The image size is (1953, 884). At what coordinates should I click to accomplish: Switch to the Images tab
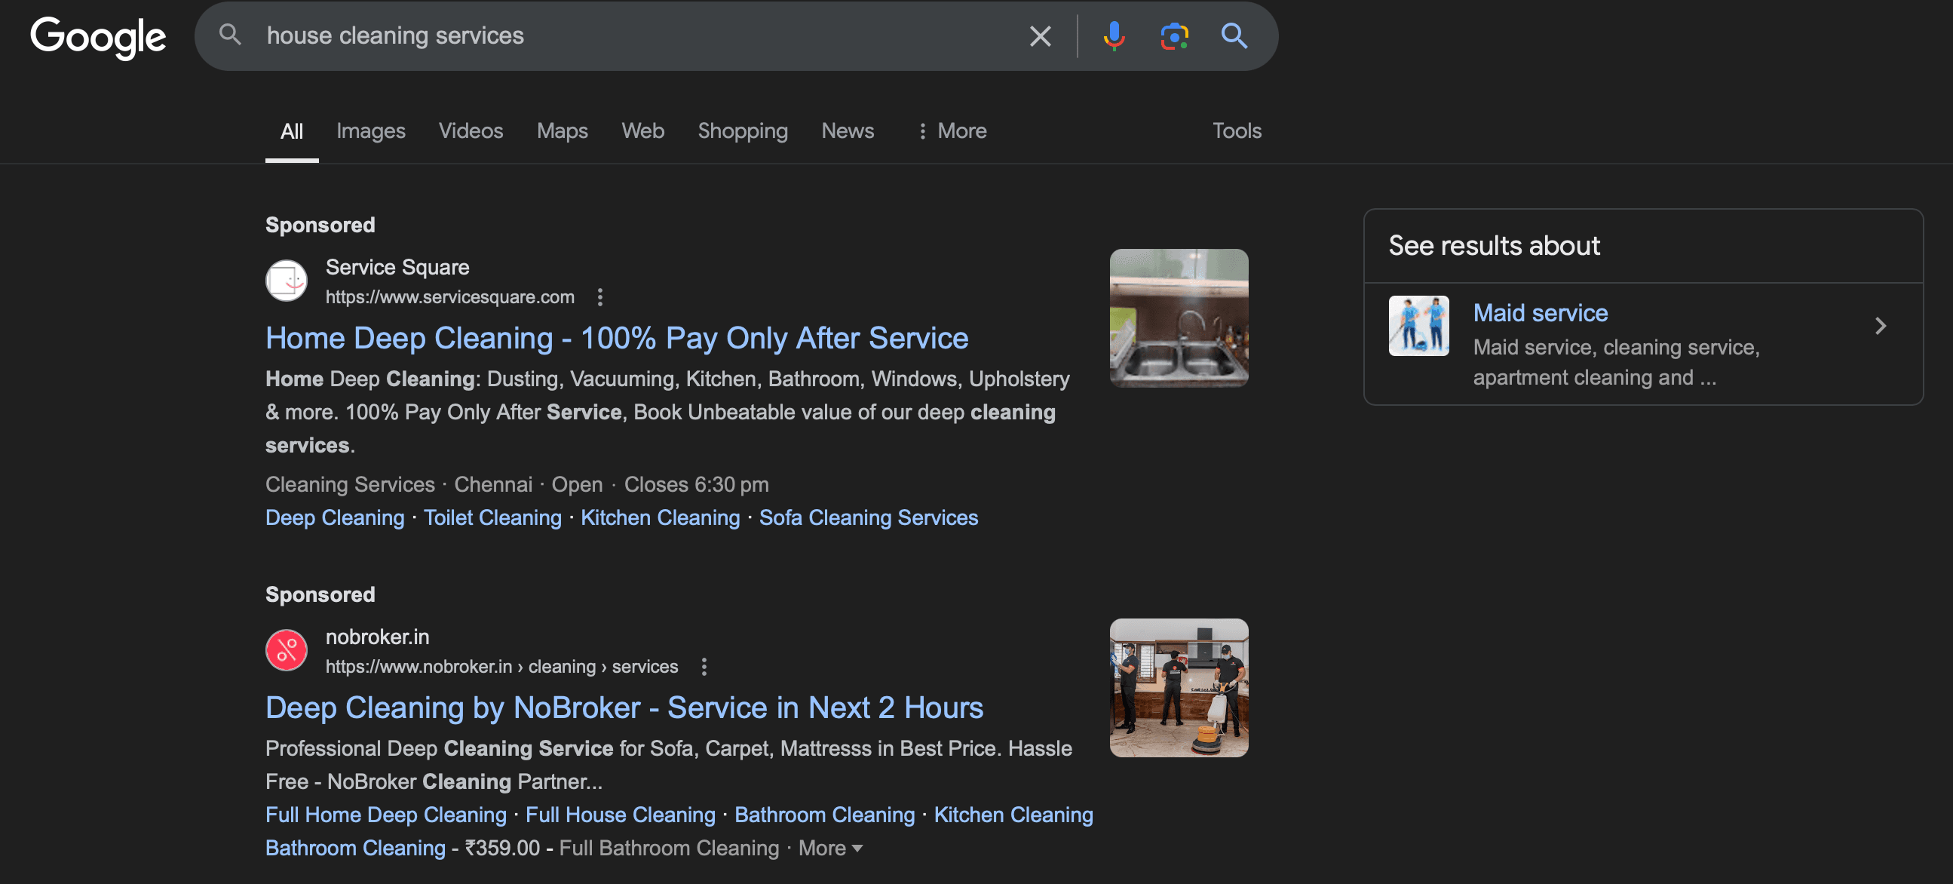click(370, 131)
